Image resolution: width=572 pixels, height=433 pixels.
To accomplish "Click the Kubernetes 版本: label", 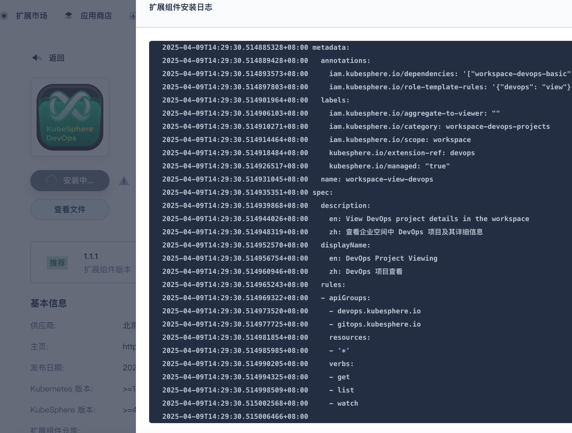I will pyautogui.click(x=62, y=389).
